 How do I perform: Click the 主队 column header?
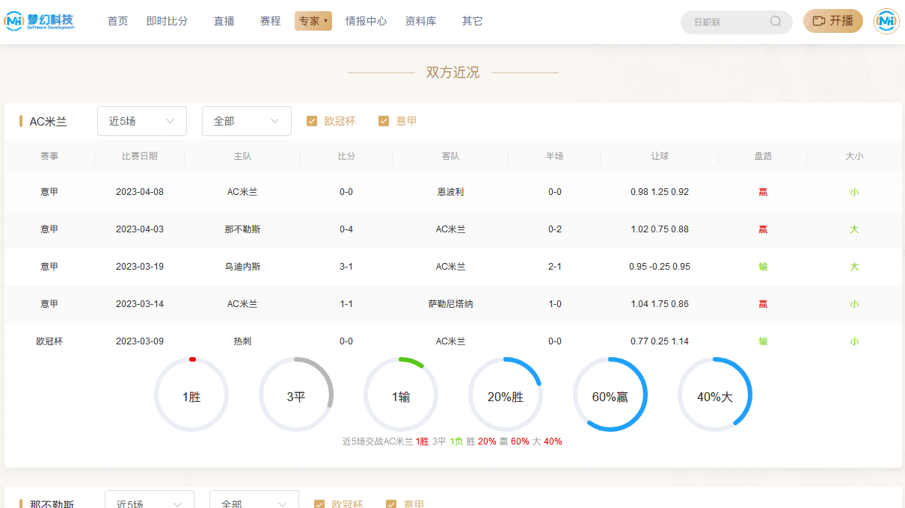242,156
